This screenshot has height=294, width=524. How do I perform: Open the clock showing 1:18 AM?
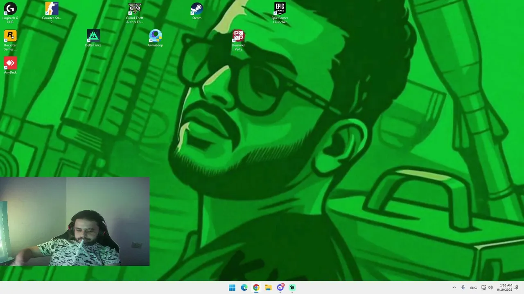point(505,287)
